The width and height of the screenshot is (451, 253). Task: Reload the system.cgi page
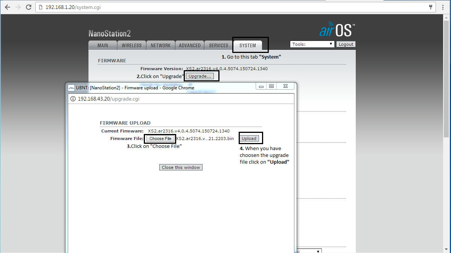tap(29, 7)
